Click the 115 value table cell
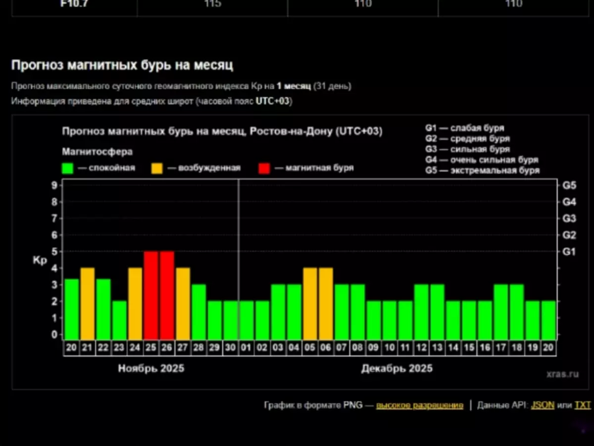Viewport: 594px width, 446px height. 212,5
